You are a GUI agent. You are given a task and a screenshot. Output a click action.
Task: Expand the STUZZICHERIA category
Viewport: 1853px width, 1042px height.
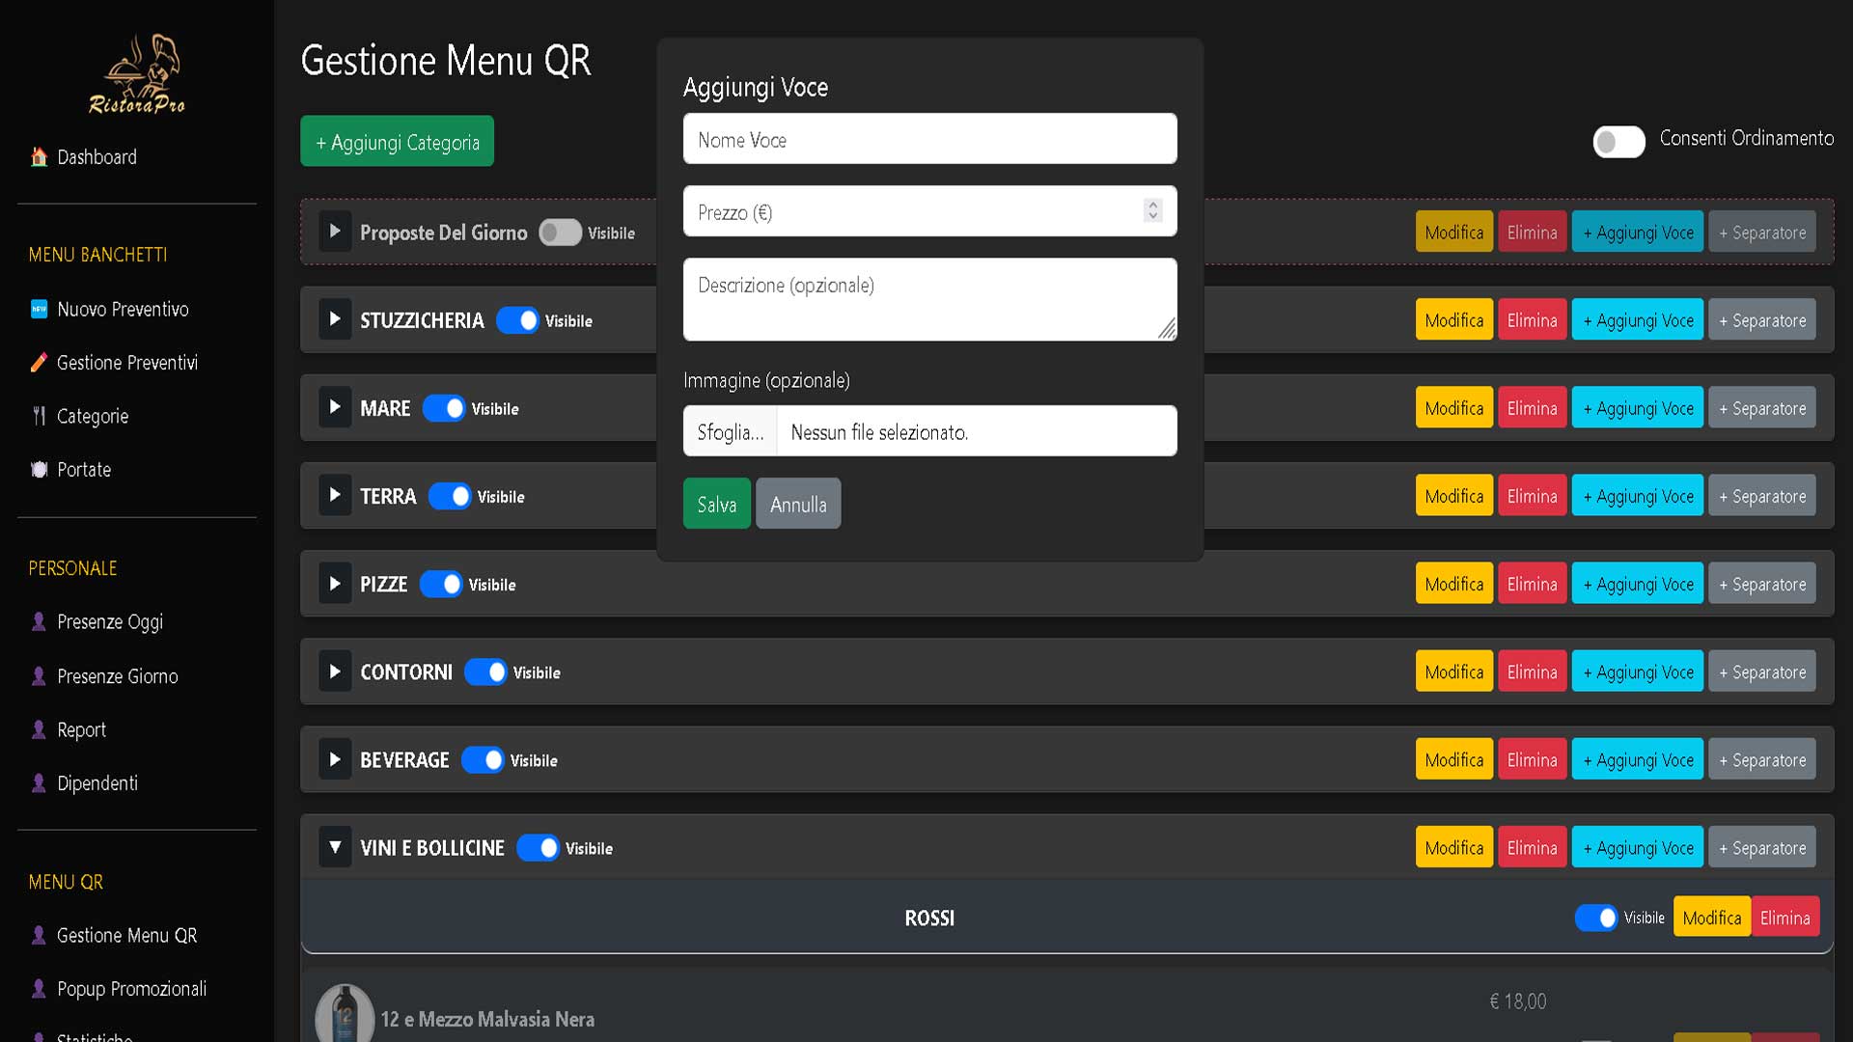pos(335,319)
